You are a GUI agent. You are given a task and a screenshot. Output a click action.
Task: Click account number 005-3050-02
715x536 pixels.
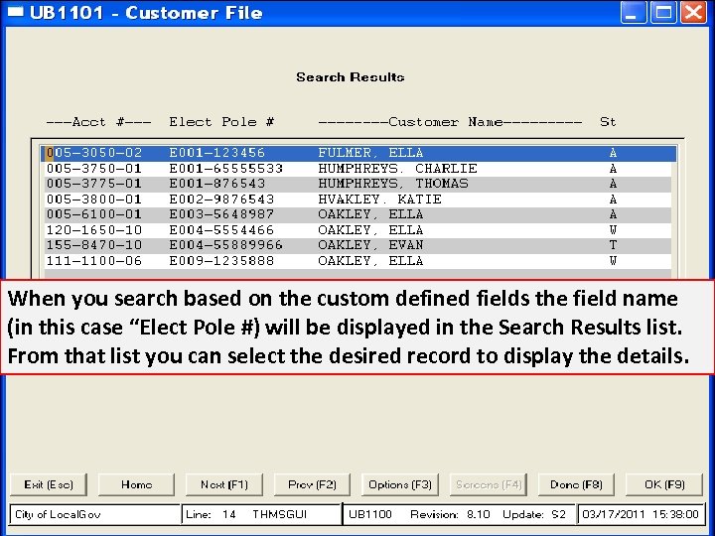point(94,153)
